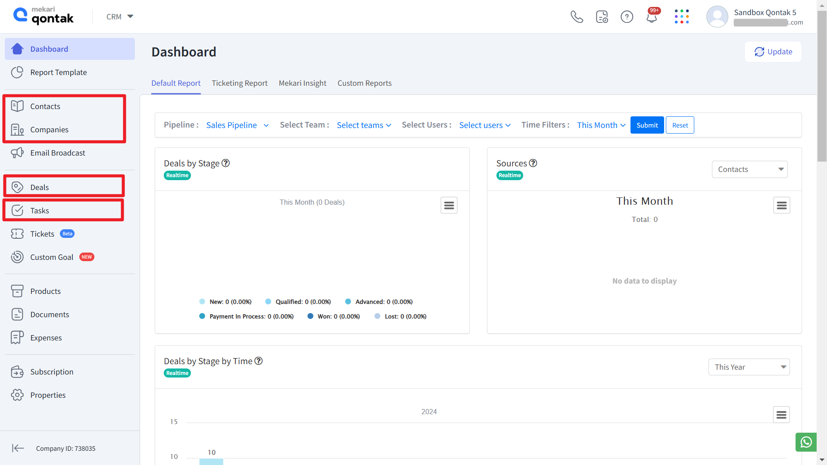Click the Properties gear icon
The image size is (827, 465).
[x=17, y=395]
